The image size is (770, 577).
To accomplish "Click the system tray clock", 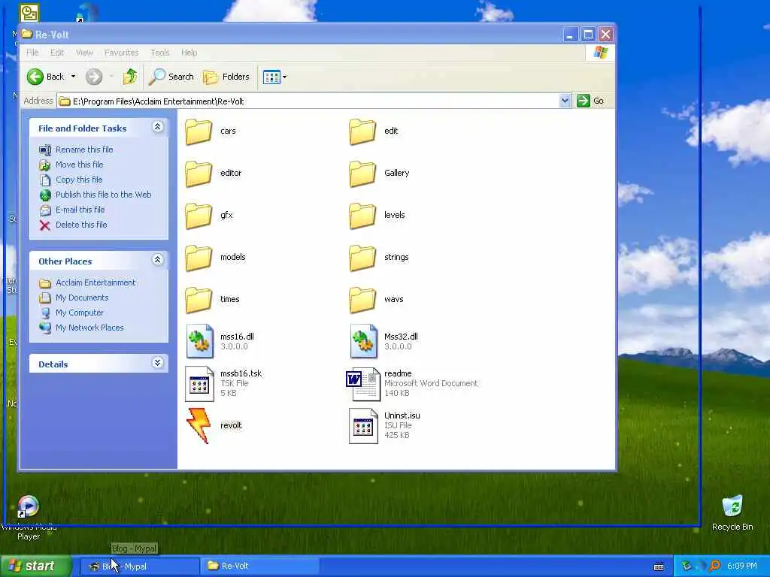I will (742, 566).
